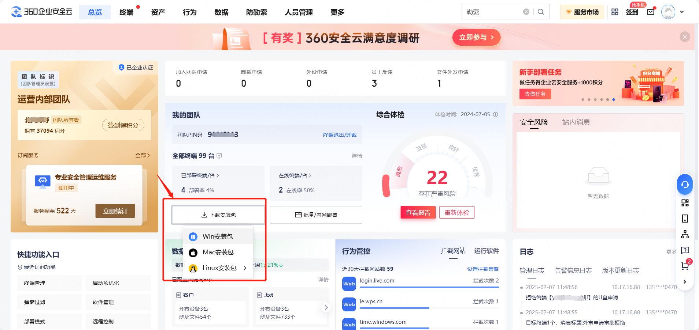Viewport: 699px width, 330px height.
Task: Open 版本更新日志 tab
Action: pos(621,270)
